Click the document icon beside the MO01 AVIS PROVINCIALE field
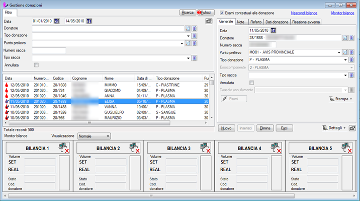 (x=351, y=52)
